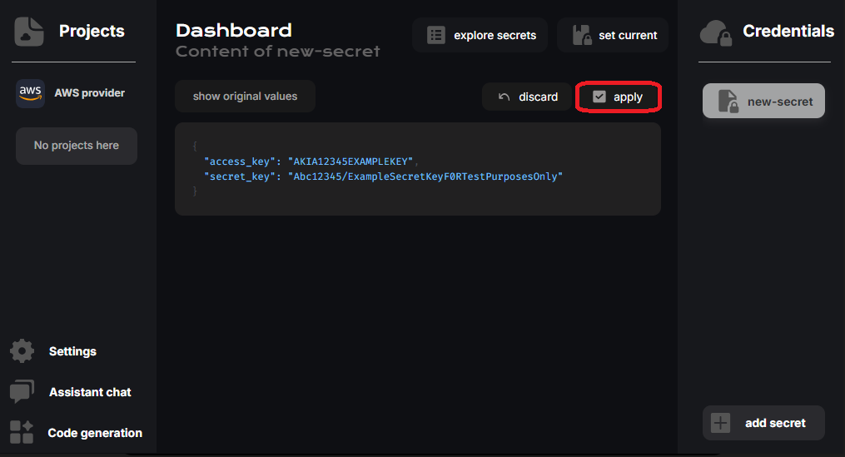
Task: Click the checkmark icon on apply
Action: [x=599, y=97]
